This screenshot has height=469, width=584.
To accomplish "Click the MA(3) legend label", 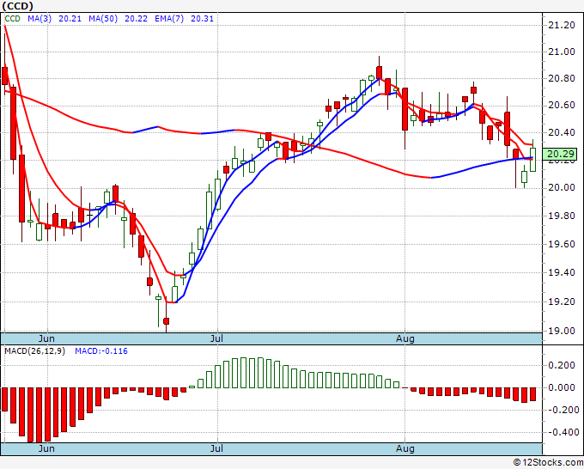I will (40, 19).
